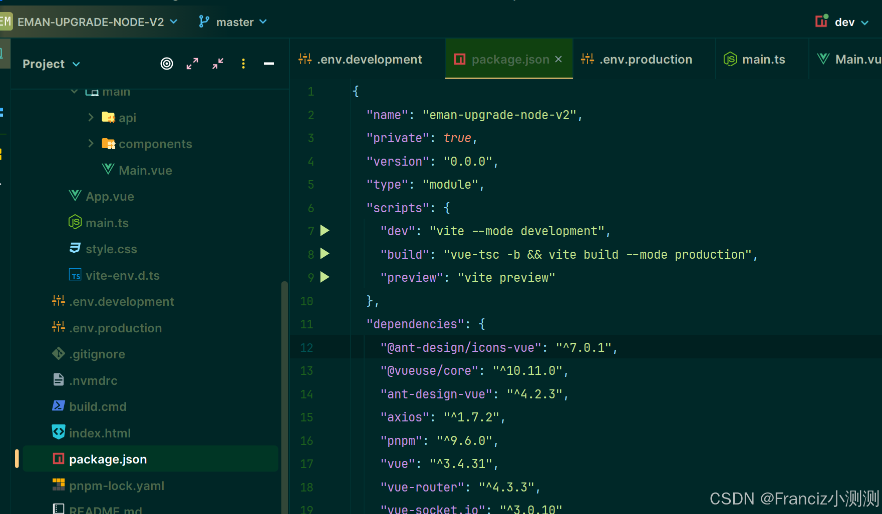Open Project panel options (three dots)
Image resolution: width=882 pixels, height=514 pixels.
click(x=243, y=64)
